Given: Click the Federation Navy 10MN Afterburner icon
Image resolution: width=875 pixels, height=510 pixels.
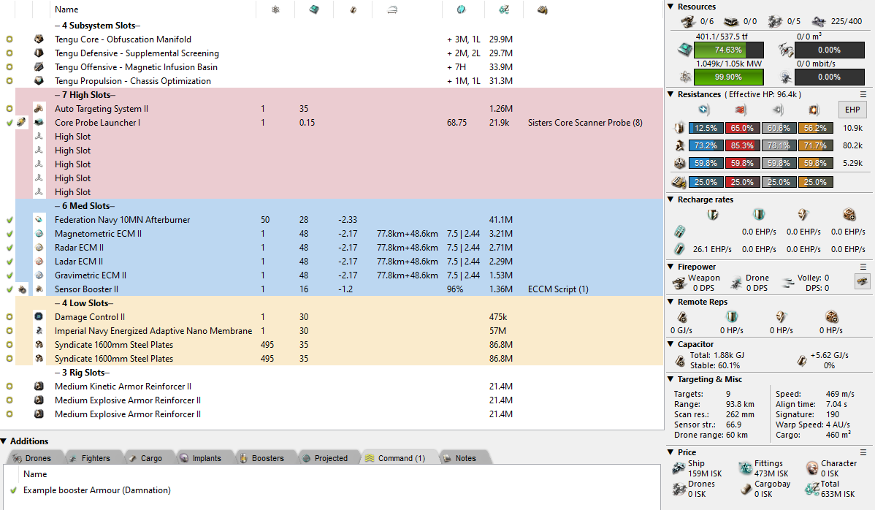Looking at the screenshot, I should [39, 220].
